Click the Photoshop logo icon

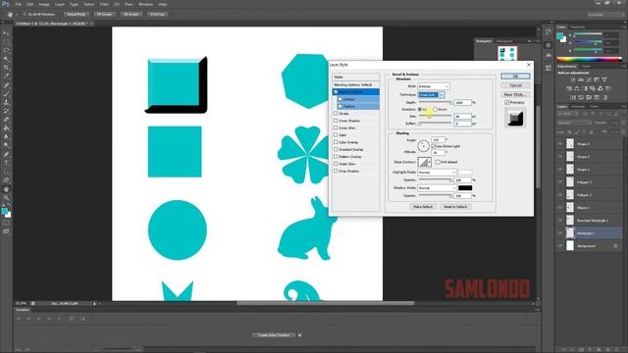(6, 4)
